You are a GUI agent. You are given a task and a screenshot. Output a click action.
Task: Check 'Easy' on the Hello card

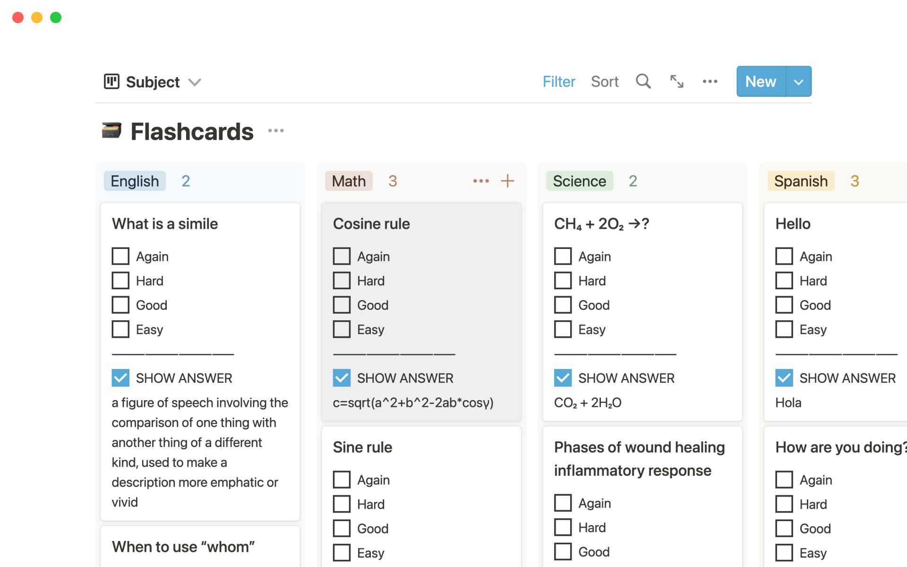click(784, 329)
